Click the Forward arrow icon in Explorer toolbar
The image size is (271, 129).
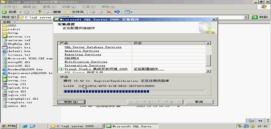[26, 12]
